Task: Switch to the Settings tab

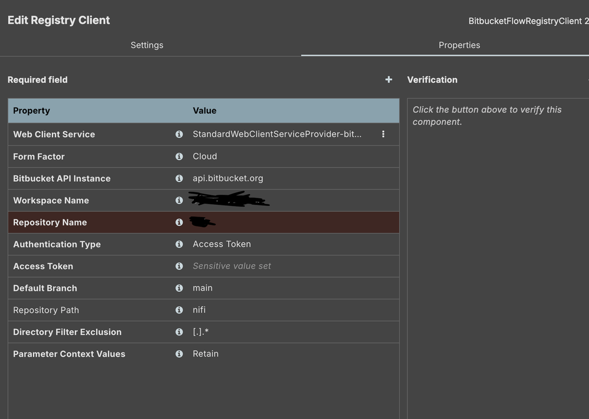Action: (147, 45)
